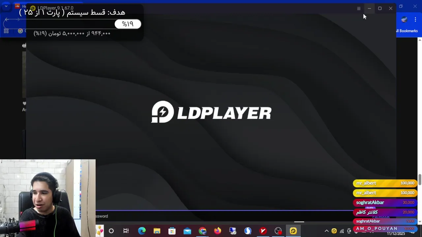Maximize the LDPlayer window
Screen dimensions: 422x237
(x=380, y=9)
